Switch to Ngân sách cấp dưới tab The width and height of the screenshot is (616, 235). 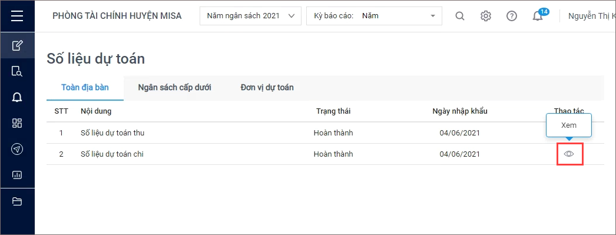175,88
